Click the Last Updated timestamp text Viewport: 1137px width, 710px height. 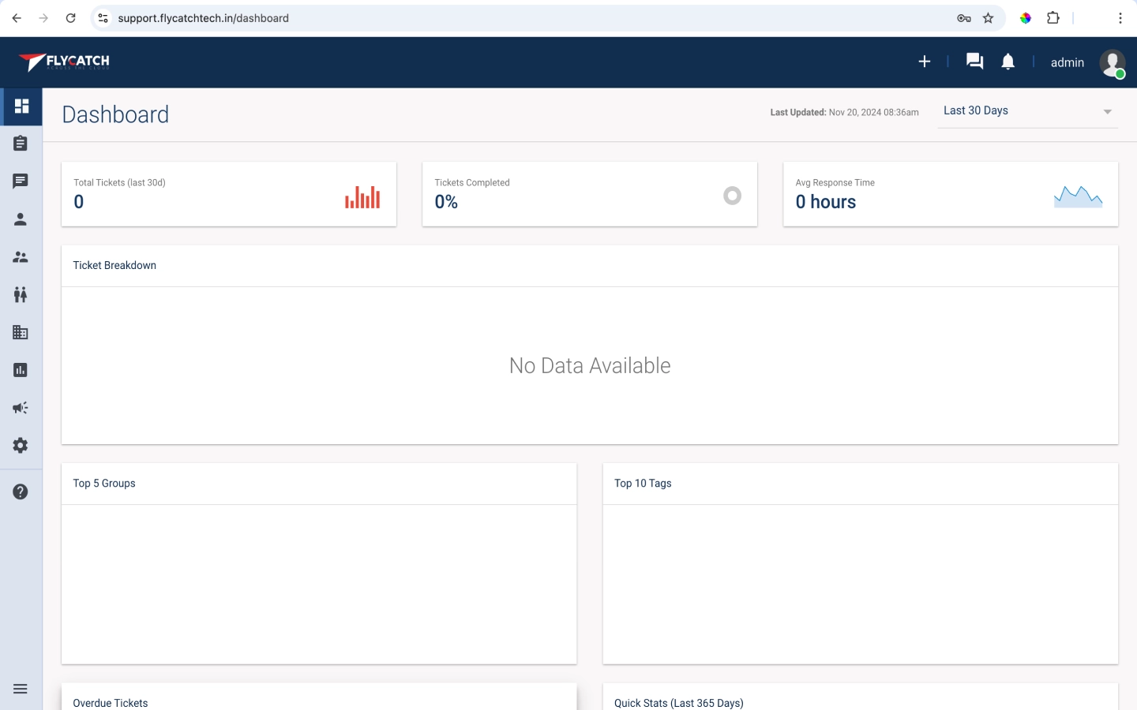pos(844,112)
